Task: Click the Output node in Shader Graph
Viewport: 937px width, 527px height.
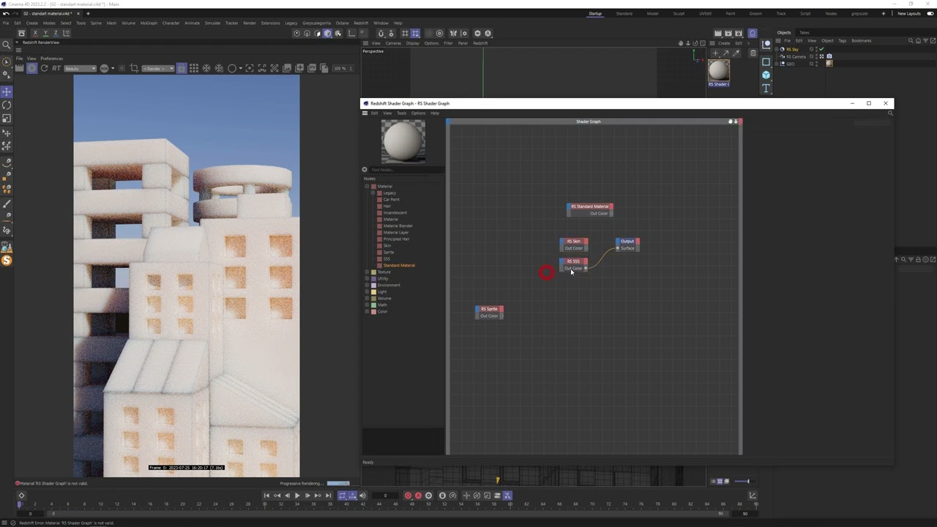Action: (x=627, y=244)
